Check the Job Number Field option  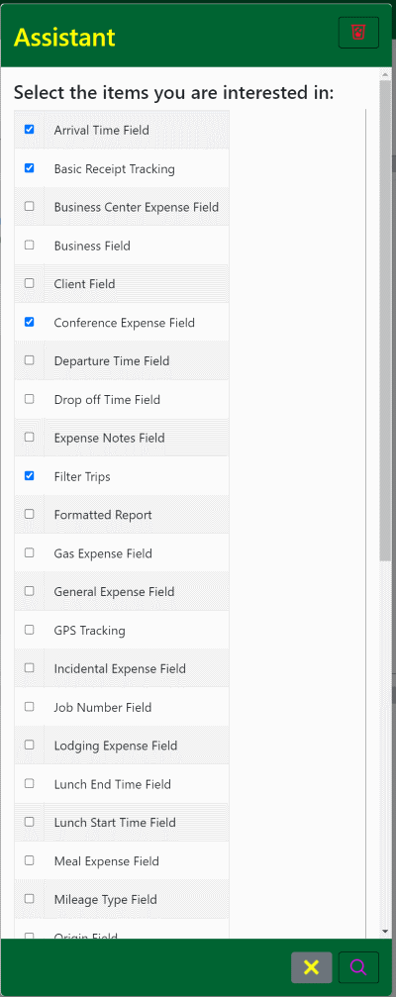(30, 707)
